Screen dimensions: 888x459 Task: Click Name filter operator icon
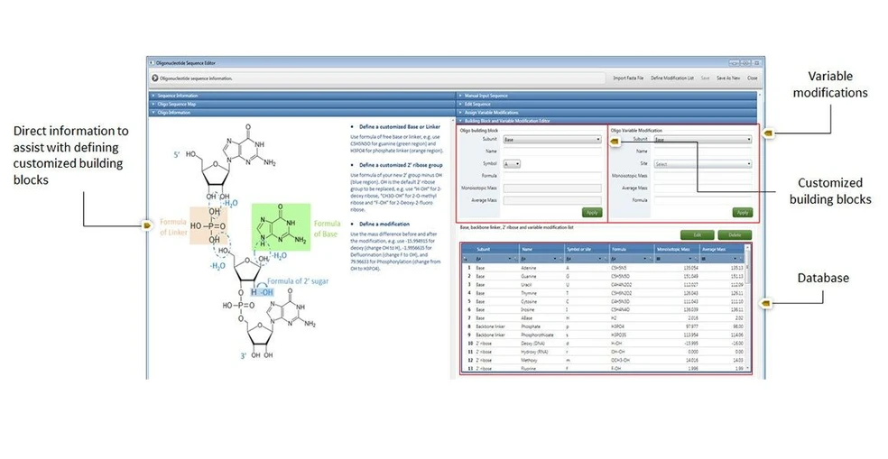pyautogui.click(x=523, y=259)
